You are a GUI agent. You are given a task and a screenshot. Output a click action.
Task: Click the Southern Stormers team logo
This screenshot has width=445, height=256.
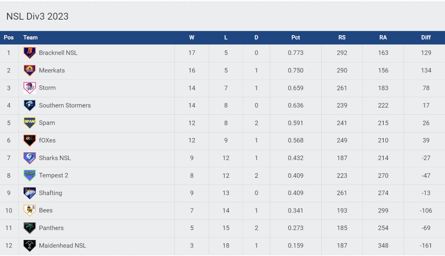tap(29, 105)
